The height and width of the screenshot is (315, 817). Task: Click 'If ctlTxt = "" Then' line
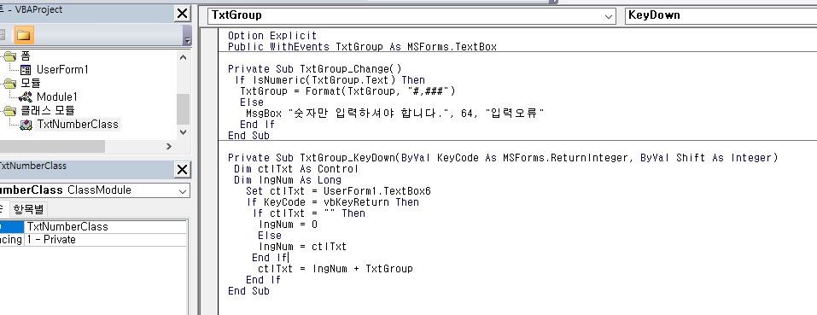pyautogui.click(x=309, y=213)
